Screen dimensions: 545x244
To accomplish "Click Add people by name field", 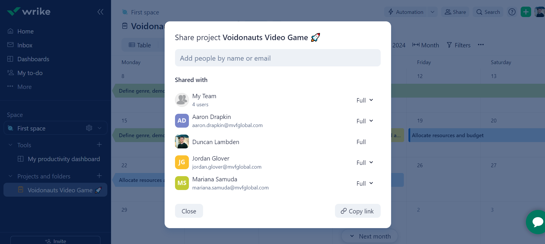I will [277, 58].
